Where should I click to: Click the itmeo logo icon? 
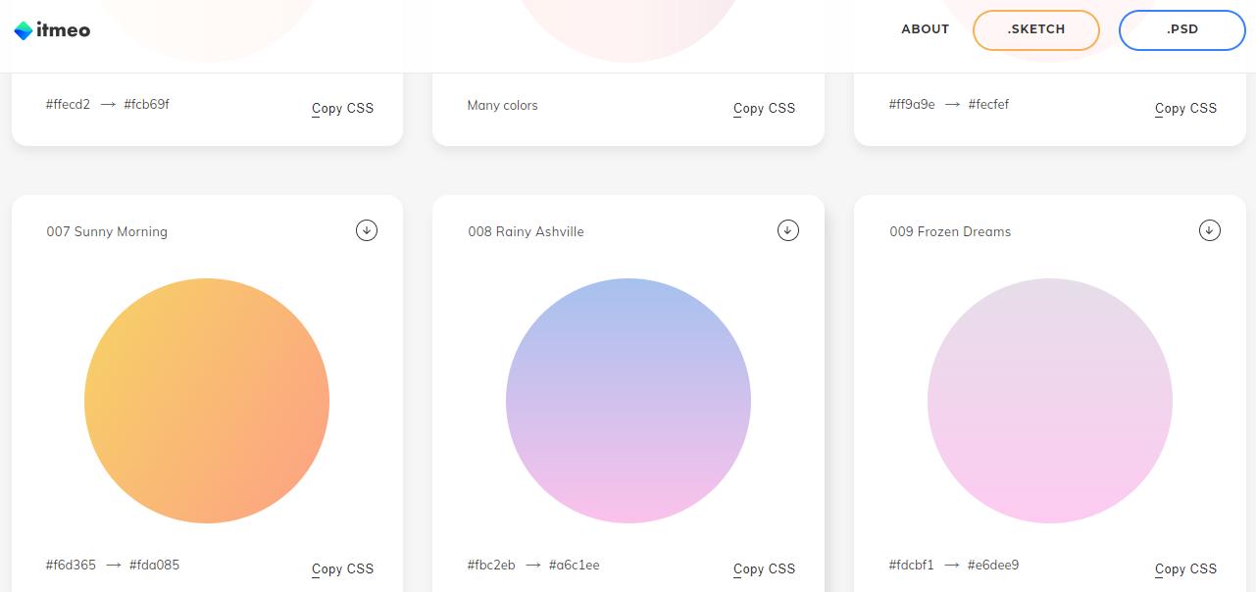(24, 30)
